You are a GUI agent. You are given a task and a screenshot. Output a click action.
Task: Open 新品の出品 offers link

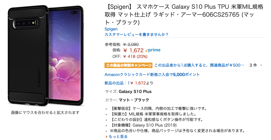(x=129, y=83)
